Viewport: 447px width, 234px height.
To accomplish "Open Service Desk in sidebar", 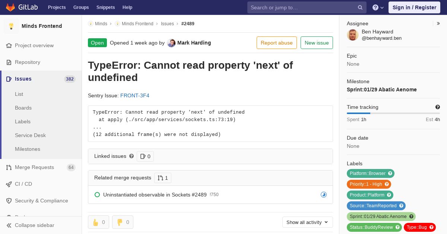I will point(30,135).
